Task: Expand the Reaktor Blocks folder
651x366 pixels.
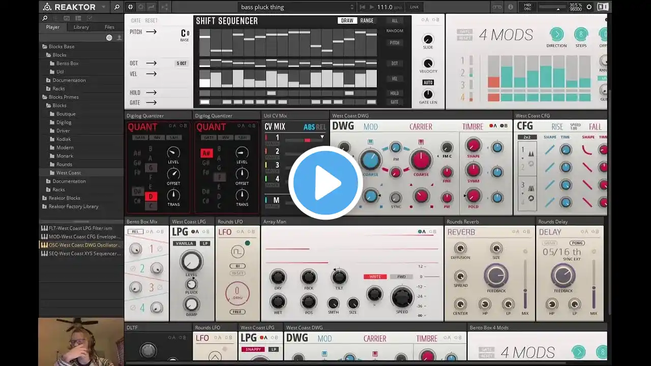Action: pyautogui.click(x=44, y=198)
